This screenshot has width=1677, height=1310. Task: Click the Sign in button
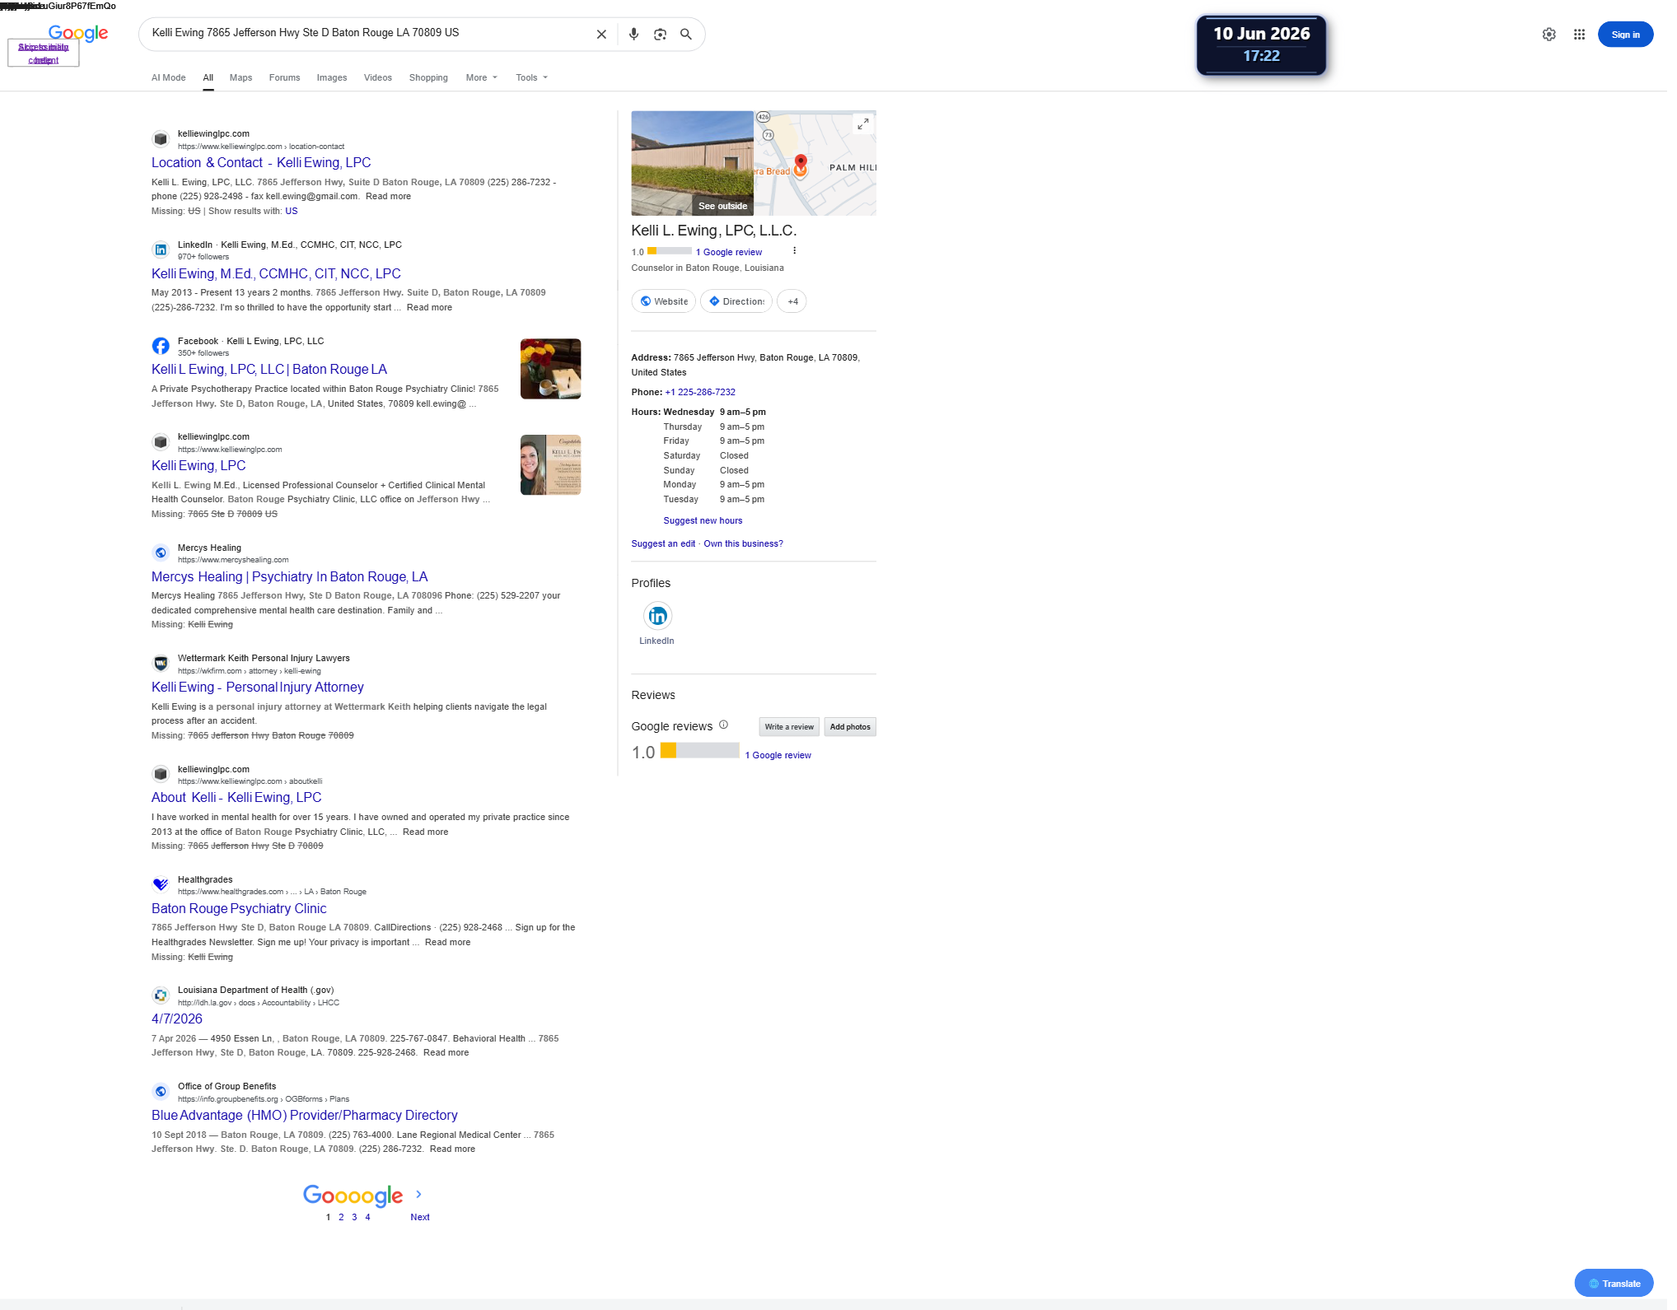1625,35
